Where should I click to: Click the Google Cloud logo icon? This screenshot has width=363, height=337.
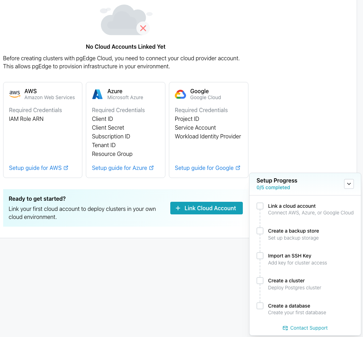(180, 94)
